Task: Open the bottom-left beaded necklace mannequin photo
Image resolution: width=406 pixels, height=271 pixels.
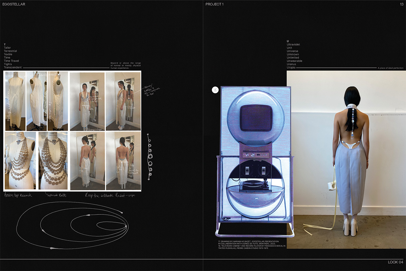Action: tap(20, 161)
